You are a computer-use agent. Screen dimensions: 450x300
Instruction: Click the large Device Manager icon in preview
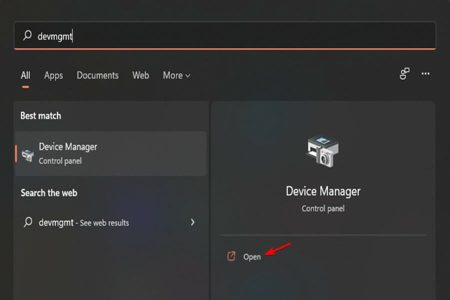click(x=322, y=151)
